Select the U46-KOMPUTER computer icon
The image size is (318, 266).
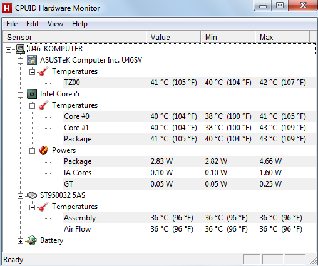21,49
